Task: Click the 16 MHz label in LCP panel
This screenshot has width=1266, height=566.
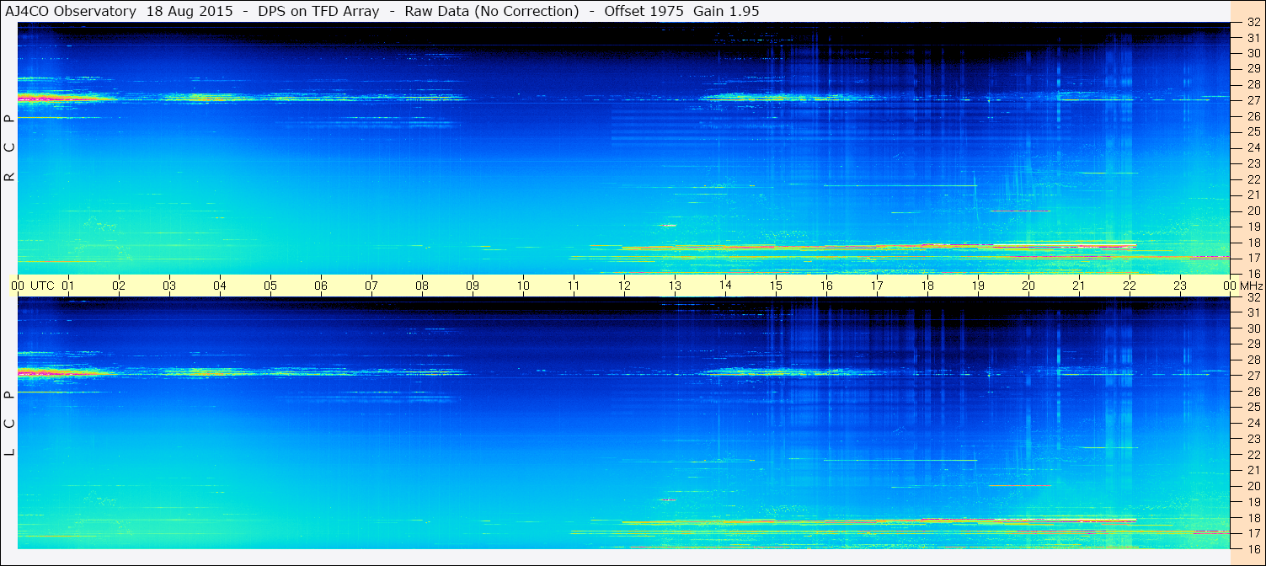Action: coord(1253,549)
